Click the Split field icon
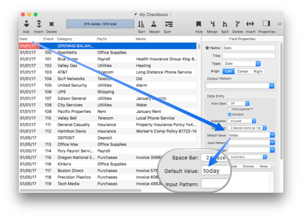The image size is (302, 219). click(x=225, y=24)
